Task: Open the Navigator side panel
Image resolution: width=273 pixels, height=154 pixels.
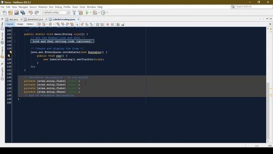Action: [2, 74]
